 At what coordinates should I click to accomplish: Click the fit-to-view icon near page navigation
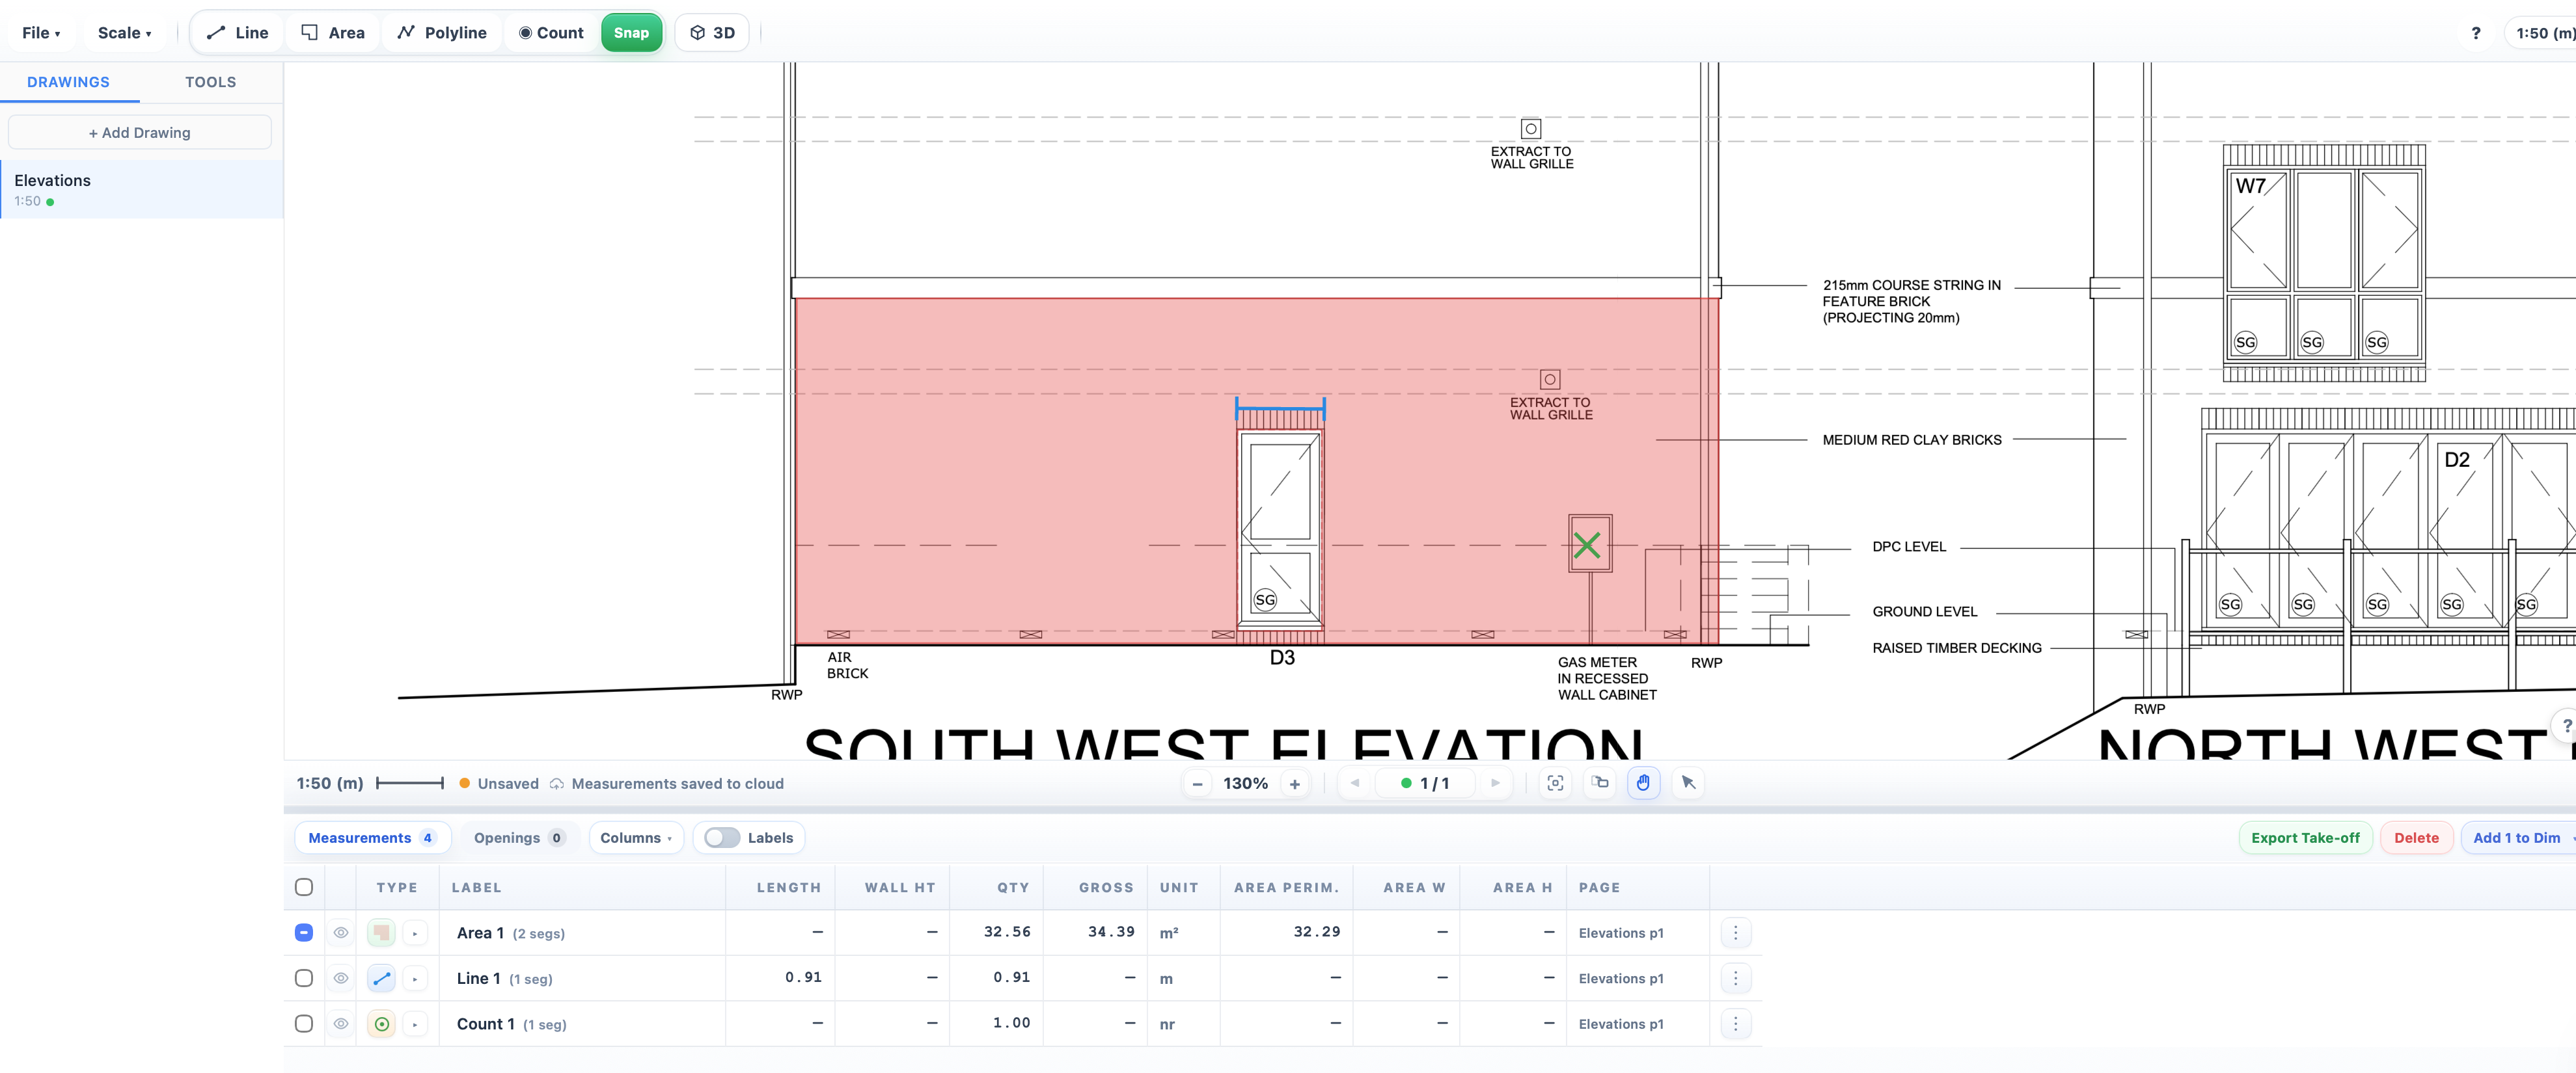[x=1555, y=783]
